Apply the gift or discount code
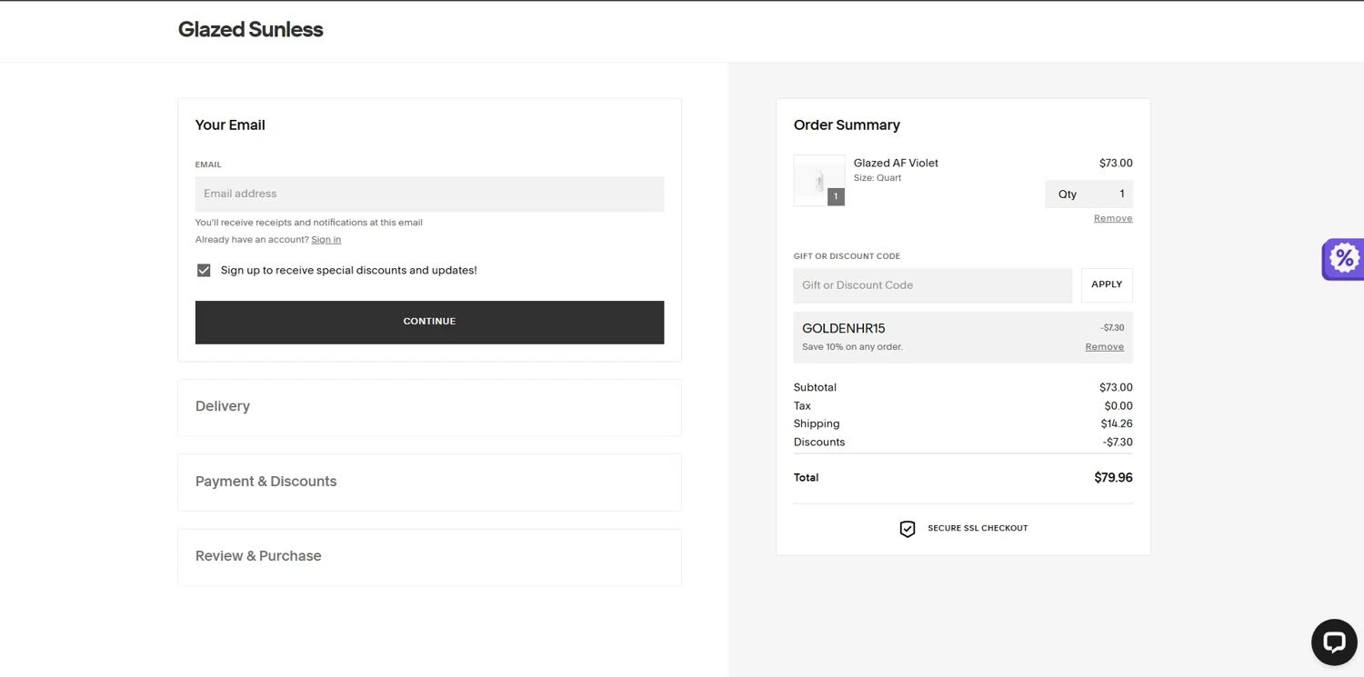The width and height of the screenshot is (1364, 677). [1107, 284]
